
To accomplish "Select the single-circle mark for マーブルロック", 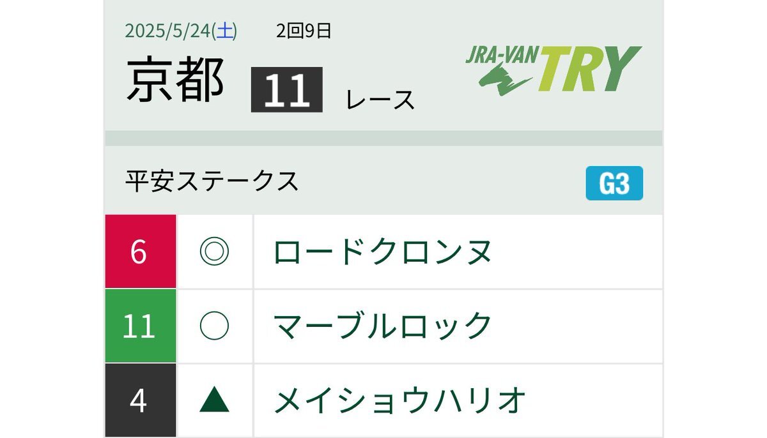I will (x=214, y=326).
